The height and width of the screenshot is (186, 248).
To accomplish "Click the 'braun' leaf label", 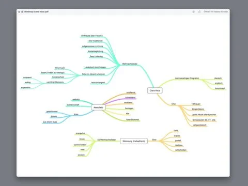I will [82, 139].
